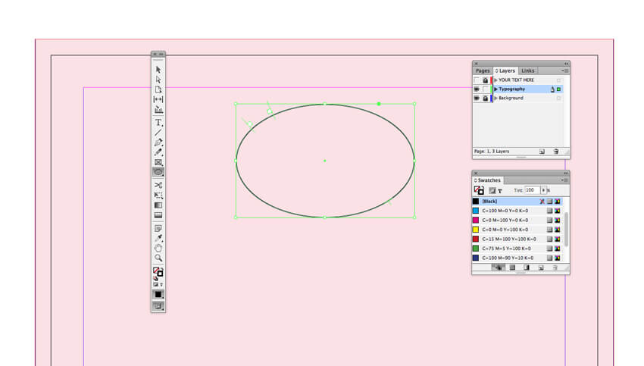The width and height of the screenshot is (644, 366).
Task: Select the [Black] swatch
Action: click(517, 202)
